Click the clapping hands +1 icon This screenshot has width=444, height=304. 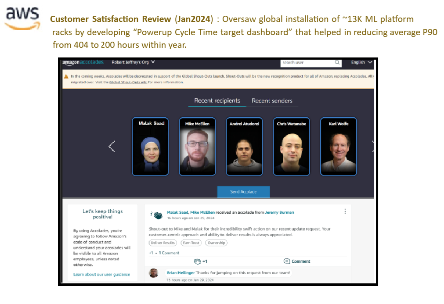[198, 261]
